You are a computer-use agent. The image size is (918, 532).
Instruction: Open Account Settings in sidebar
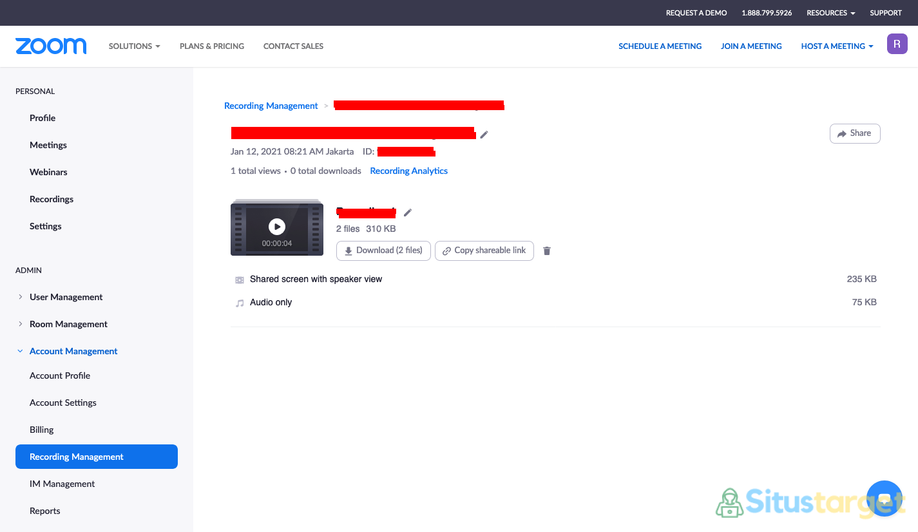click(63, 403)
